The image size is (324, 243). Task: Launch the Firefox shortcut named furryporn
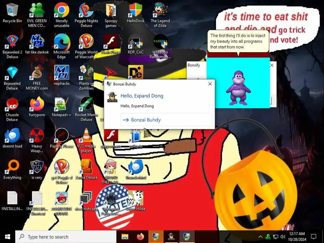click(37, 107)
